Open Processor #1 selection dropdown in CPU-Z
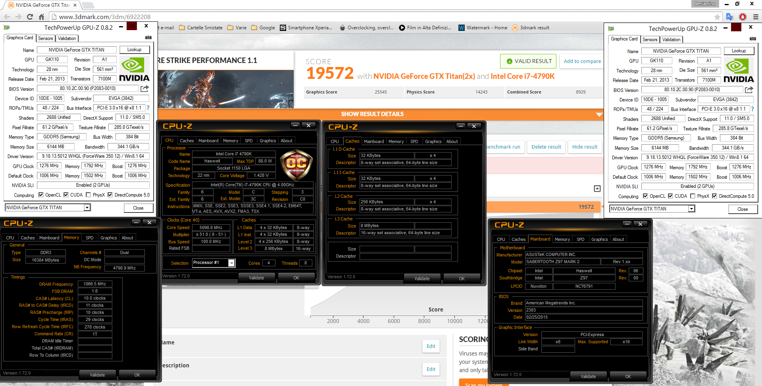Viewport: 762px width, 386px height. [x=231, y=263]
